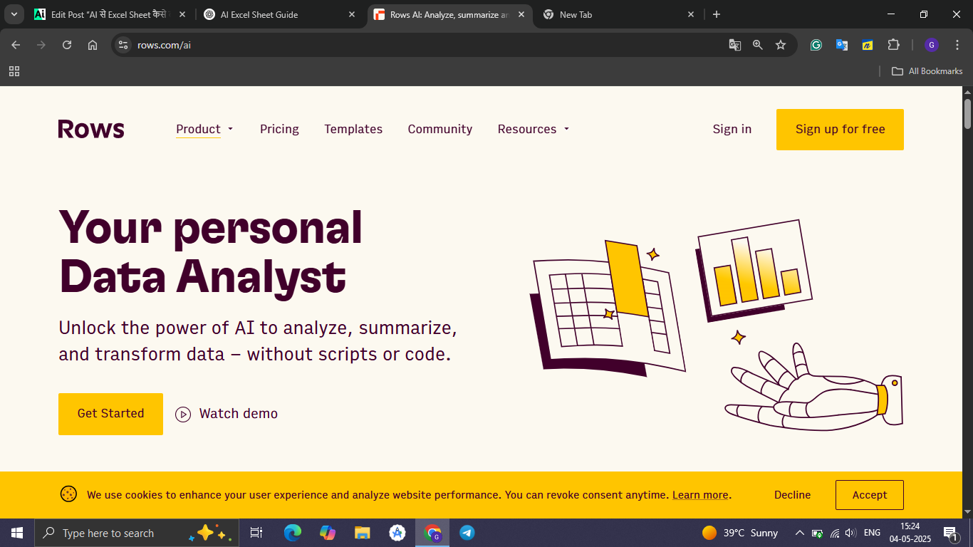Viewport: 973px width, 547px height.
Task: Go forward with browser forward arrow
Action: click(41, 45)
